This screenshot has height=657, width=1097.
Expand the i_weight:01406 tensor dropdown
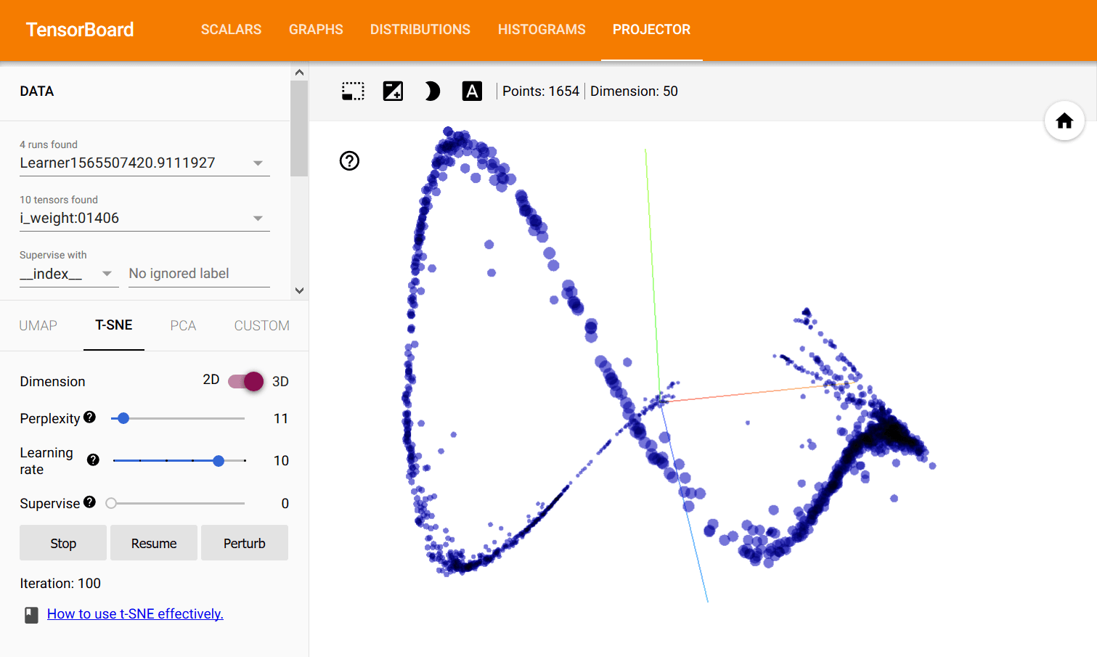click(x=144, y=218)
